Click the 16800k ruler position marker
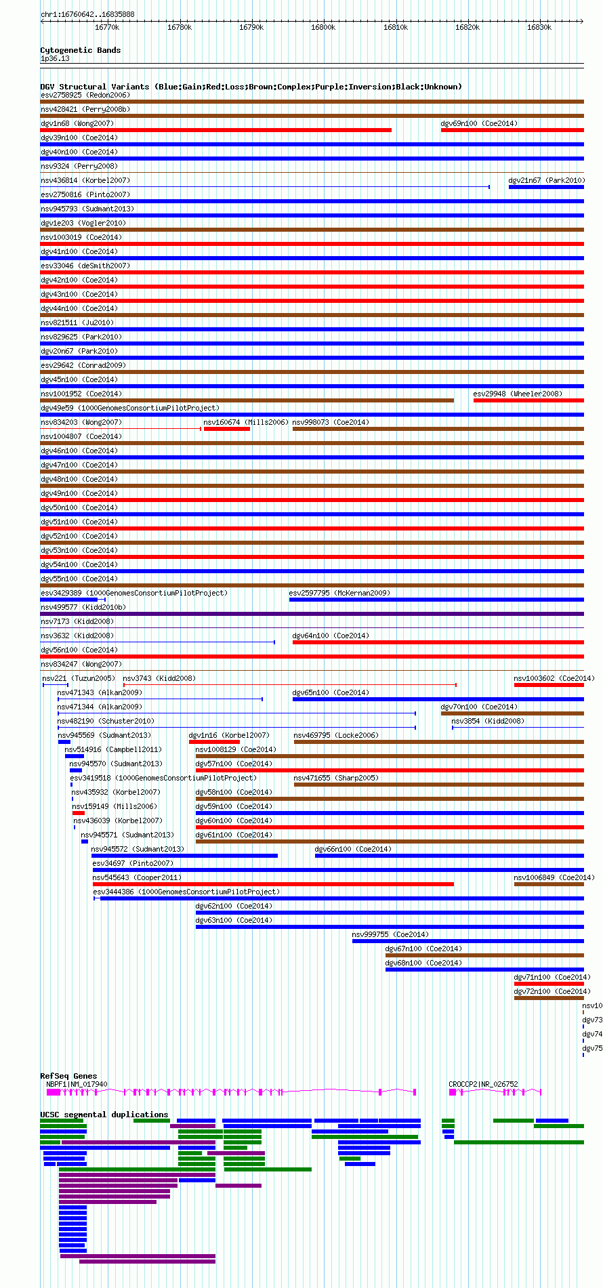603x1288 pixels. click(323, 28)
